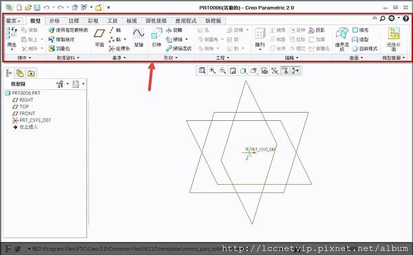Expand the Model Intent (模型意圖) group dropdown
Screen dimensions: 413x255
coord(394,58)
